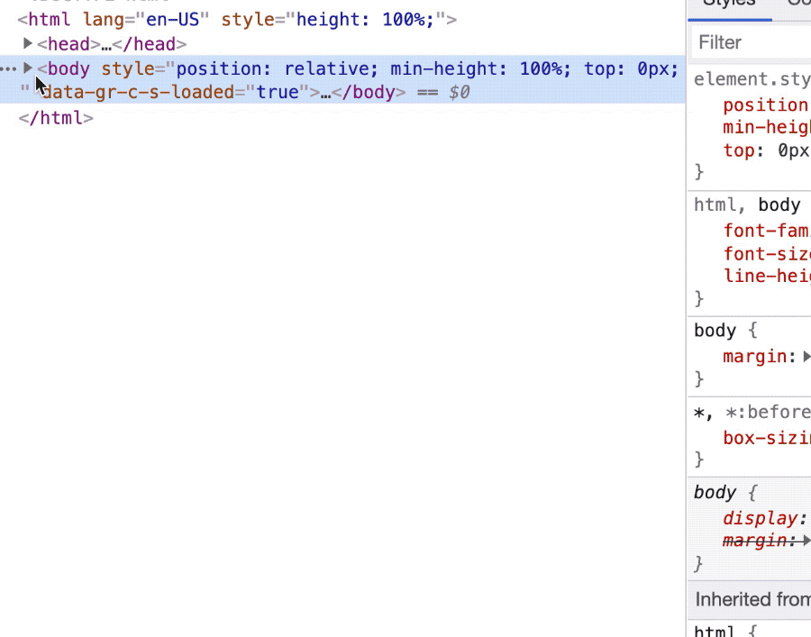Click the Filter styles input field
Image resolution: width=811 pixels, height=637 pixels.
tap(752, 42)
